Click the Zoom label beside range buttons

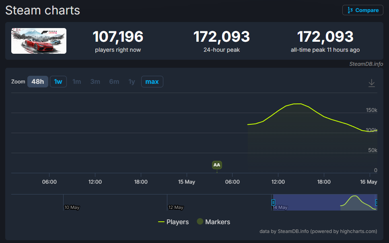(18, 81)
